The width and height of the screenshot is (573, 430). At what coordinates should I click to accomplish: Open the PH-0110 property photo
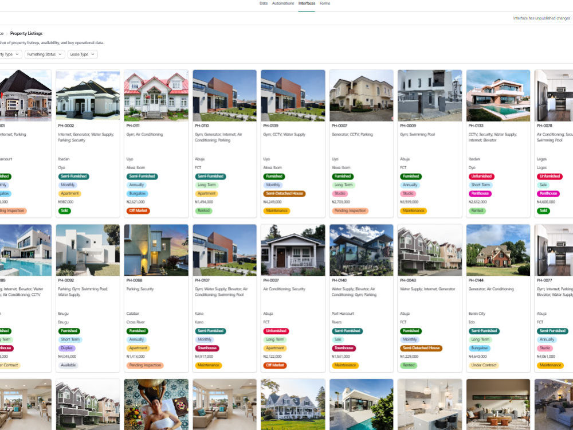click(x=225, y=95)
